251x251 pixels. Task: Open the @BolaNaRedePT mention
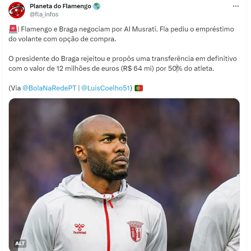(x=49, y=88)
